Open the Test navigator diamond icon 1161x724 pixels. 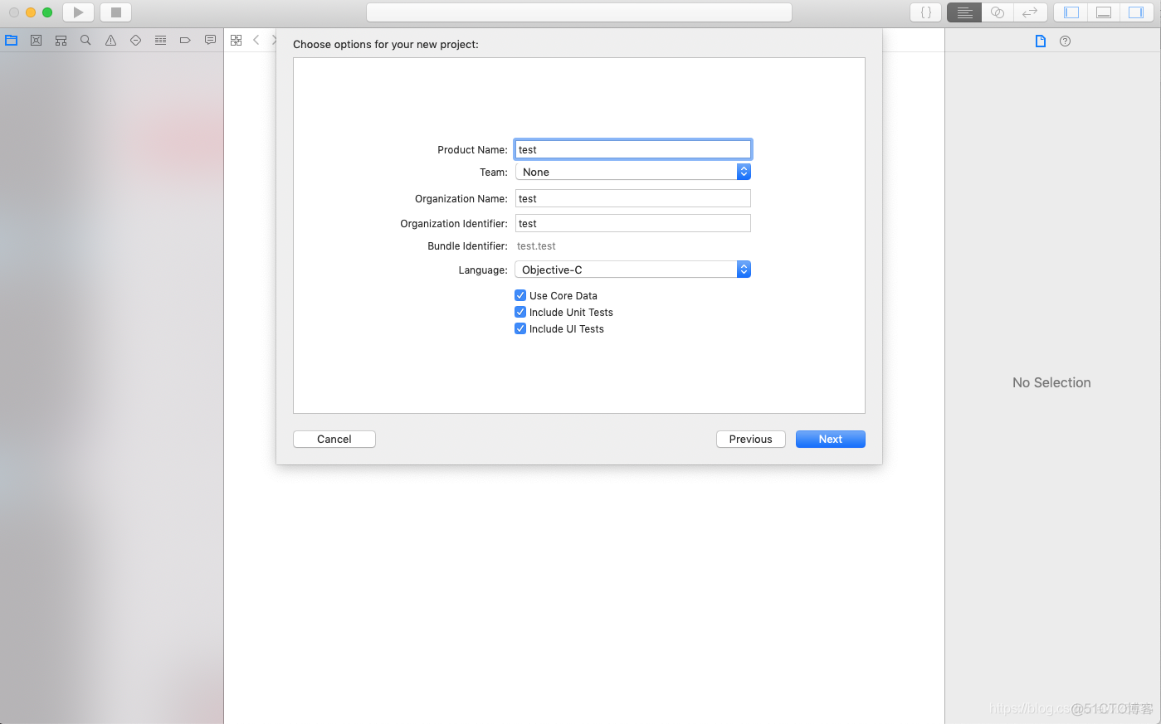(x=135, y=40)
